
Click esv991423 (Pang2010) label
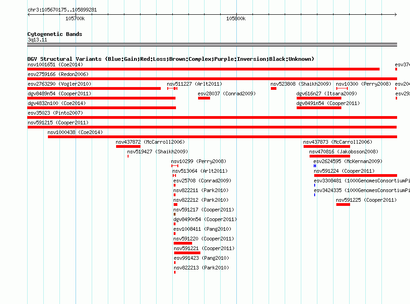[201, 258]
